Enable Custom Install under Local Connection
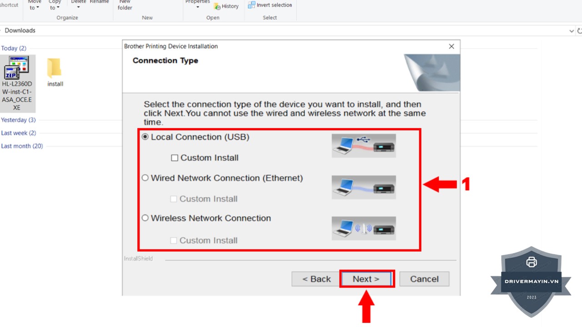Image resolution: width=582 pixels, height=327 pixels. click(x=175, y=158)
